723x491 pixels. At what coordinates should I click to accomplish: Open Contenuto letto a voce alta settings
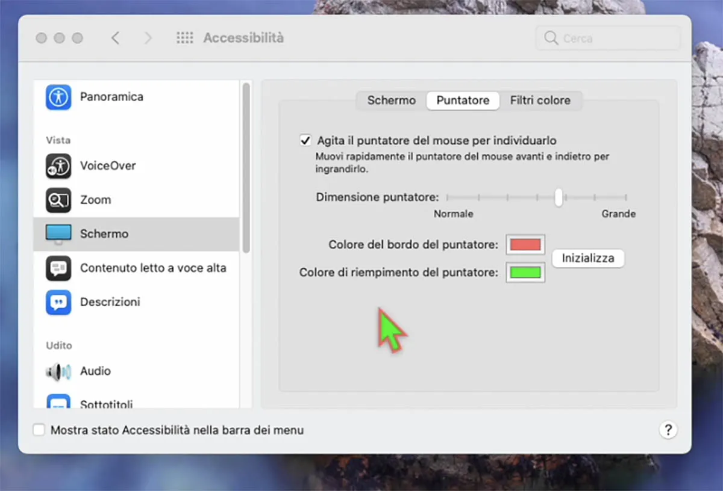coord(58,268)
